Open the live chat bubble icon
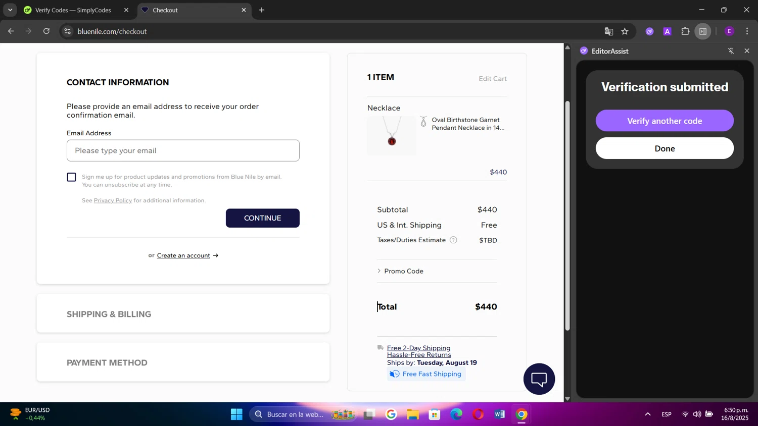 coord(539,379)
